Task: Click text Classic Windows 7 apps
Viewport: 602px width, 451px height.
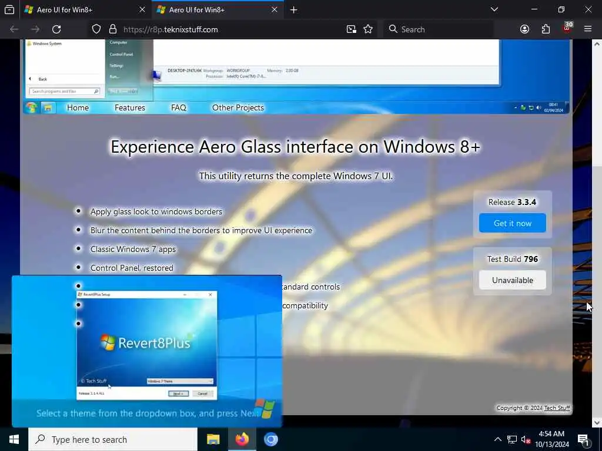Action: pyautogui.click(x=133, y=249)
